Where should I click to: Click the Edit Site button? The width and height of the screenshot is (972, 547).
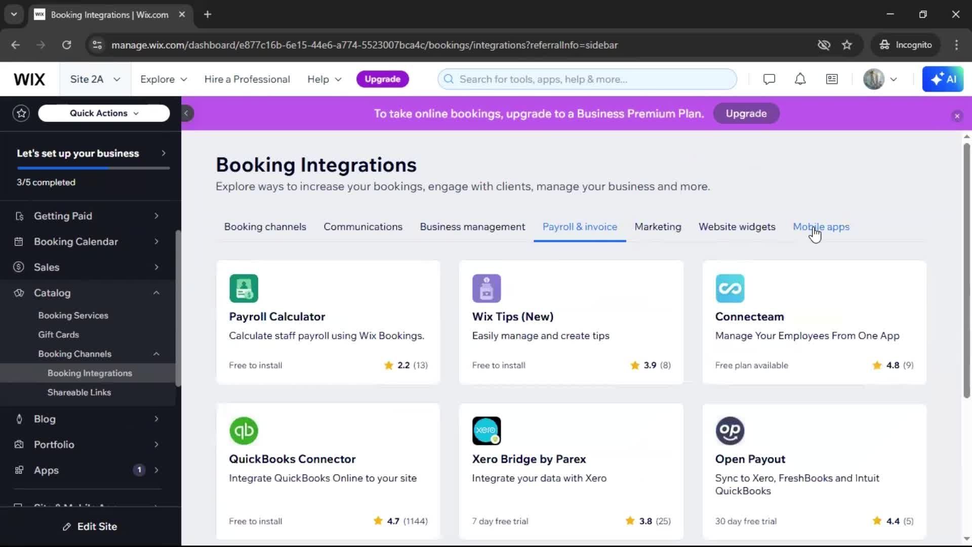(x=90, y=527)
